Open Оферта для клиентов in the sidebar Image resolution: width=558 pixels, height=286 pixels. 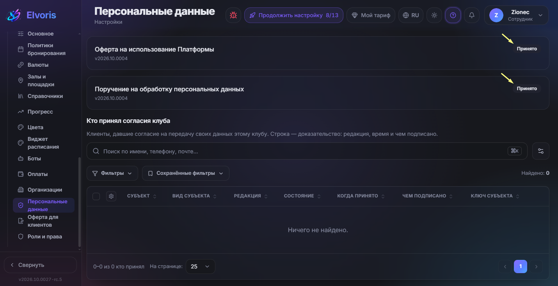pyautogui.click(x=44, y=221)
